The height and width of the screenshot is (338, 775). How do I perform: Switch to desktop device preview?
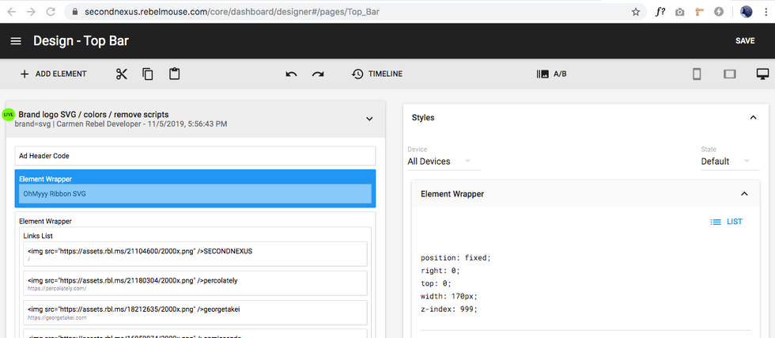pos(762,74)
